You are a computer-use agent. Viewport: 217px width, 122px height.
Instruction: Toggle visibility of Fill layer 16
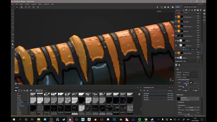pos(176,45)
